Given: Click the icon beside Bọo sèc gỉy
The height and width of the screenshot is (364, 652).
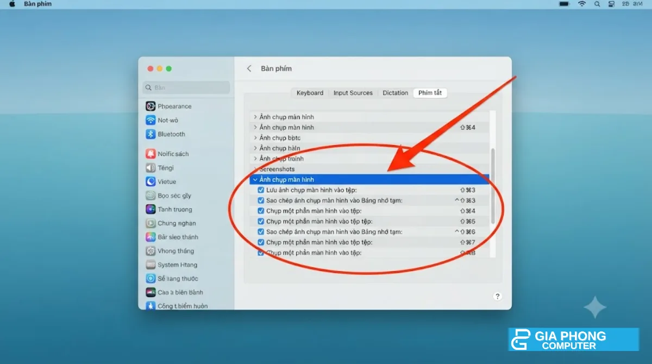Looking at the screenshot, I should (151, 196).
